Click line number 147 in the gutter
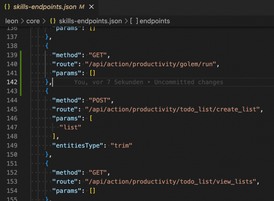Viewport: 274px width, 201px height. [12, 127]
